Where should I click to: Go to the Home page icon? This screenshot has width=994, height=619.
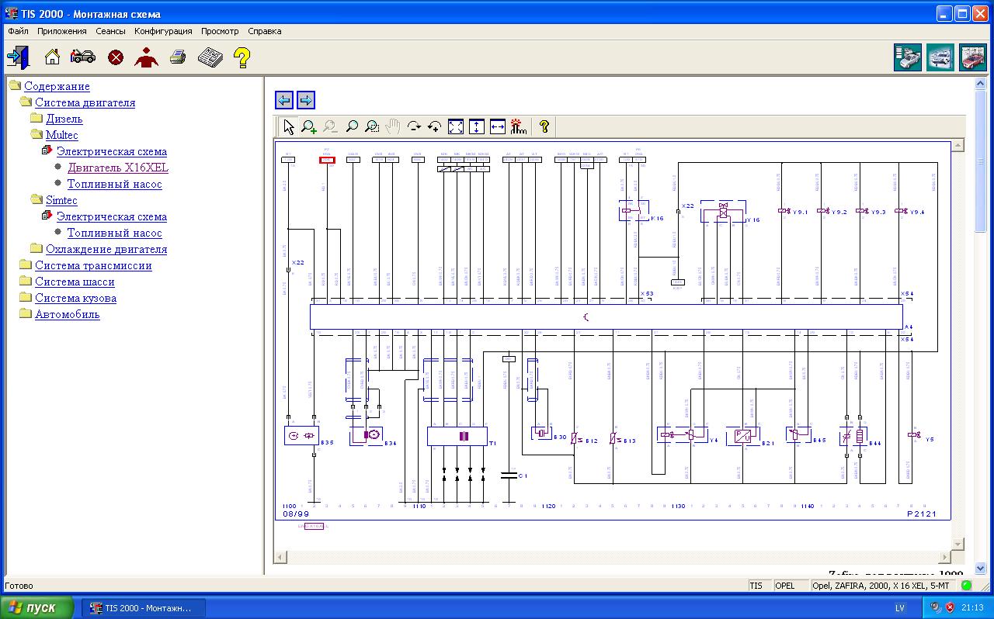point(52,57)
